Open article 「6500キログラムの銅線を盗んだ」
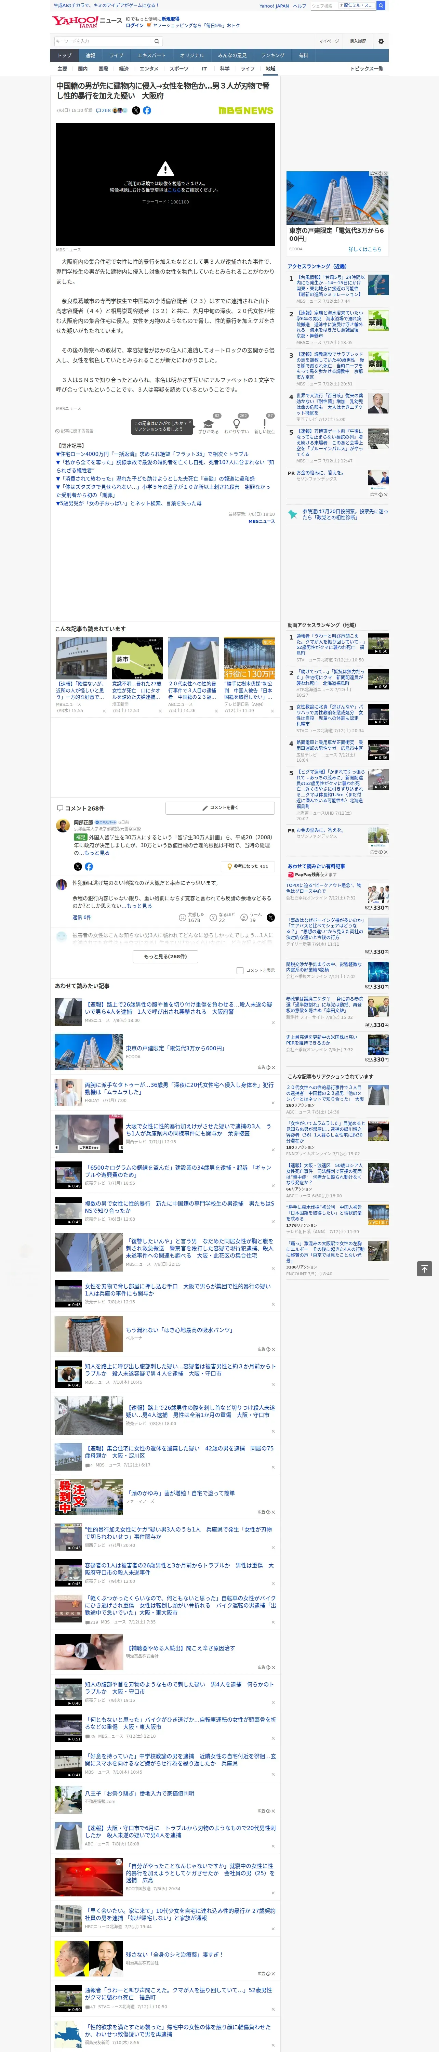This screenshot has width=439, height=2052. coord(179,1171)
